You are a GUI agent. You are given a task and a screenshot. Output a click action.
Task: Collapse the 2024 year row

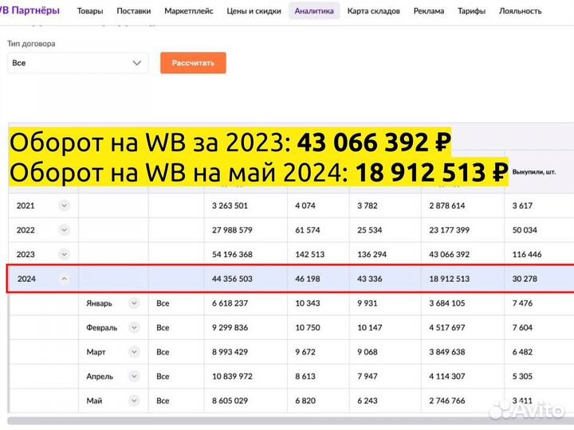pos(65,279)
